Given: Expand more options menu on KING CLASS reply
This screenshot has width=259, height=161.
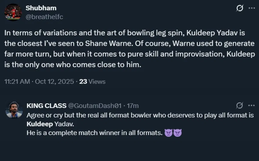Looking at the screenshot, I should tap(252, 105).
